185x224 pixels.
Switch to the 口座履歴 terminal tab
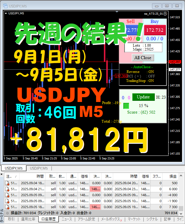tap(48, 219)
